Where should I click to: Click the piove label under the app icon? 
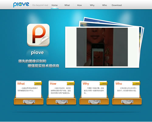coord(37,52)
